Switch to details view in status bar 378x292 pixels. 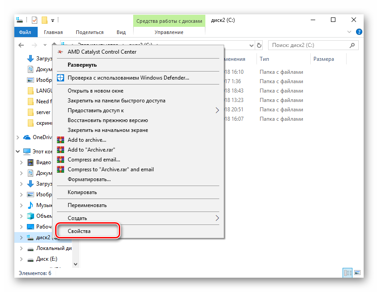pyautogui.click(x=348, y=272)
